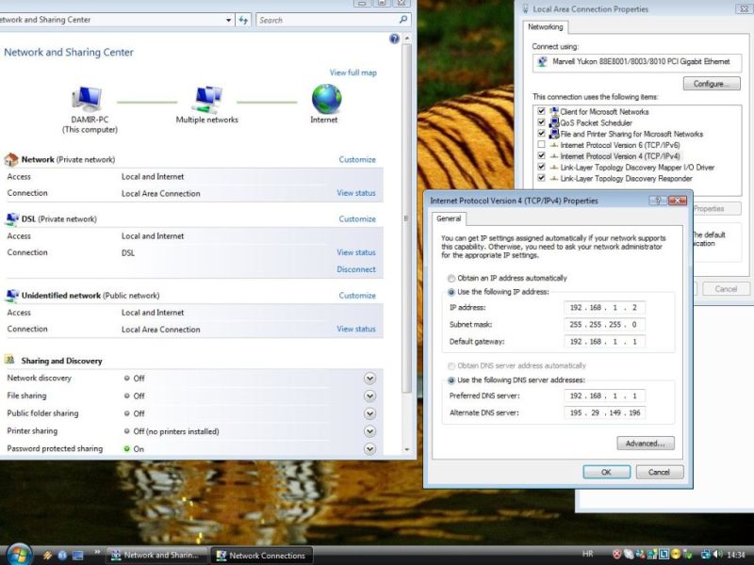Click the DAMIR-PC computer icon

pos(88,98)
